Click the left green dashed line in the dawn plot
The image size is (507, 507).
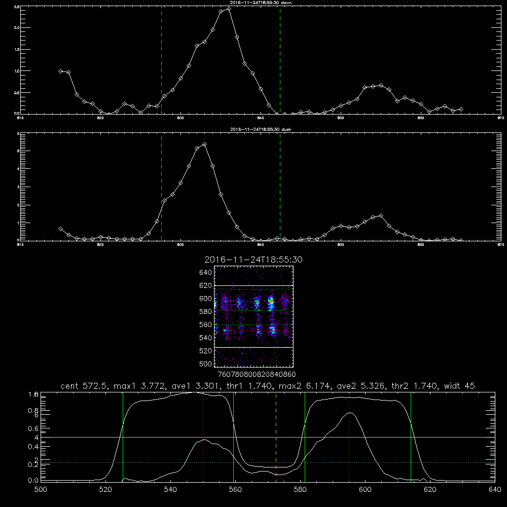(161, 60)
